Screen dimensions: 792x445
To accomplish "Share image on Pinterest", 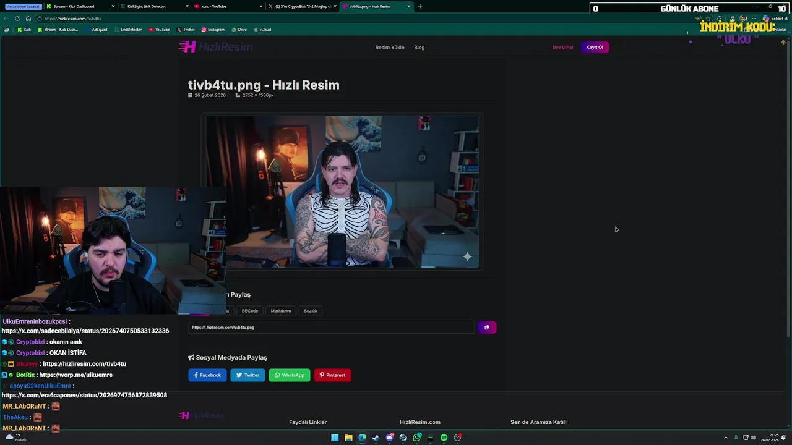I will click(333, 375).
